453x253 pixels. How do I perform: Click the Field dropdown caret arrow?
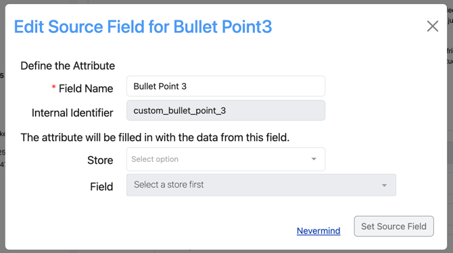(x=384, y=186)
